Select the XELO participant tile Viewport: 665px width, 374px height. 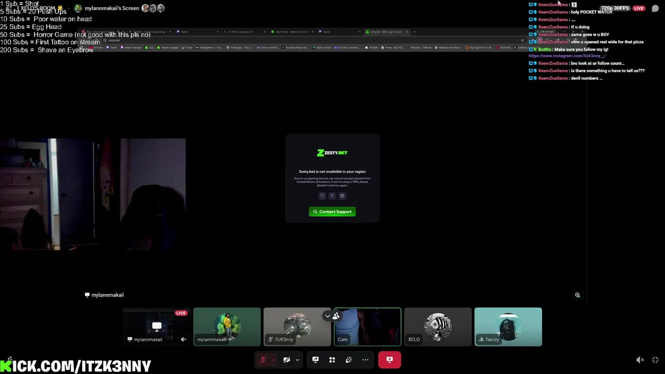click(x=438, y=327)
